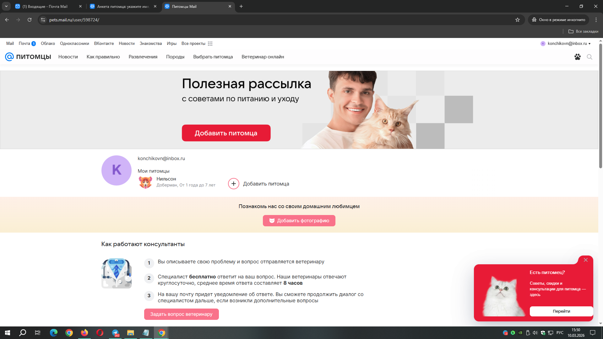Open the tab search chevron
Screen dimensions: 603x339
point(6,6)
